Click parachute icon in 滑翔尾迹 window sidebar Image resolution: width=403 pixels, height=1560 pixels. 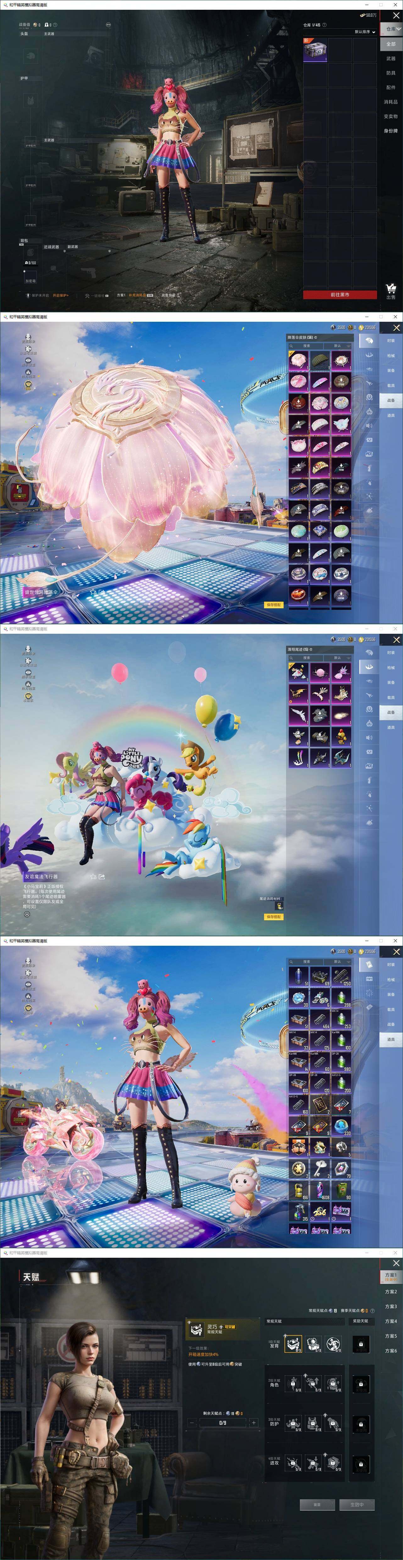coord(369,652)
